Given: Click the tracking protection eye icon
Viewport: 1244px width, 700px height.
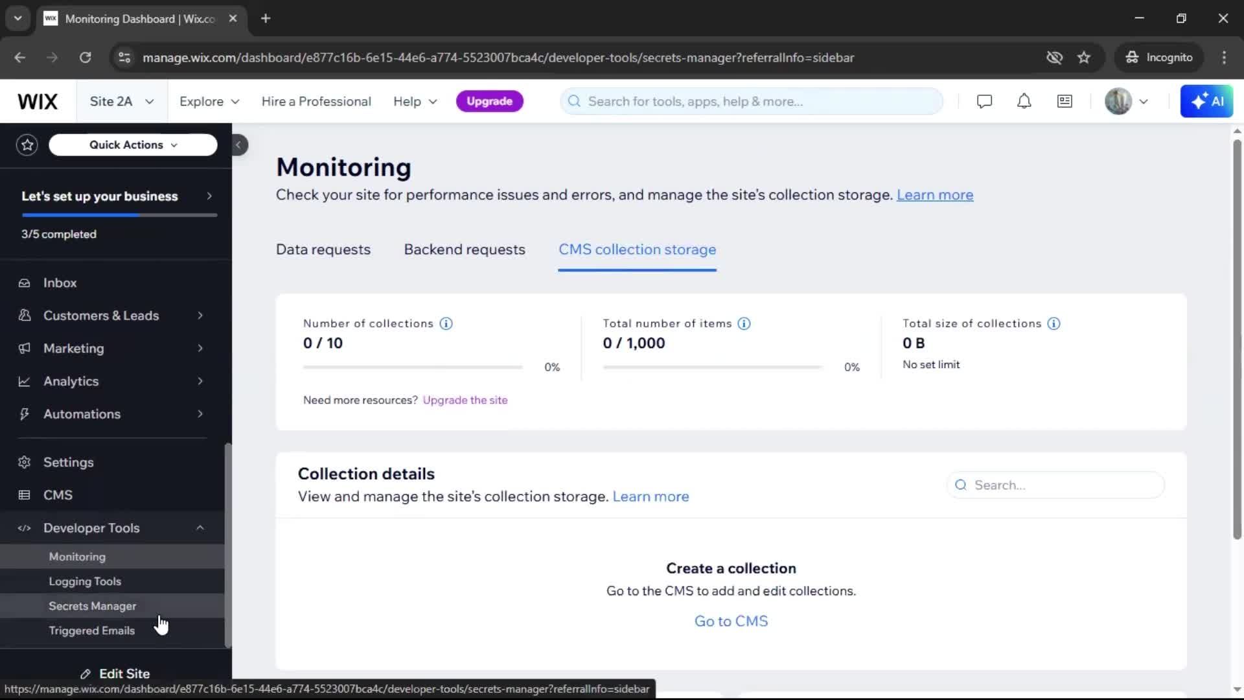Looking at the screenshot, I should [1054, 58].
